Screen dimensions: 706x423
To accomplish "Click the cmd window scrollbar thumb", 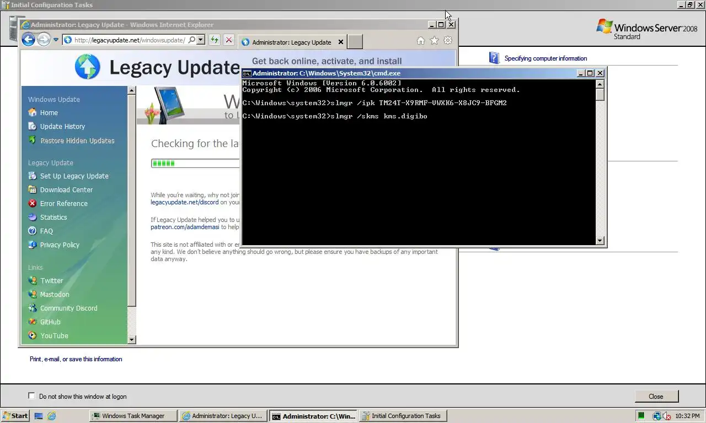I will tap(600, 94).
